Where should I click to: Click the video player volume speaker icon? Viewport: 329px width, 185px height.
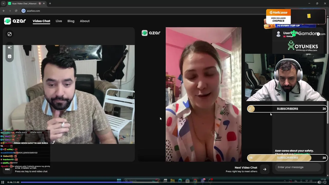(x=319, y=182)
